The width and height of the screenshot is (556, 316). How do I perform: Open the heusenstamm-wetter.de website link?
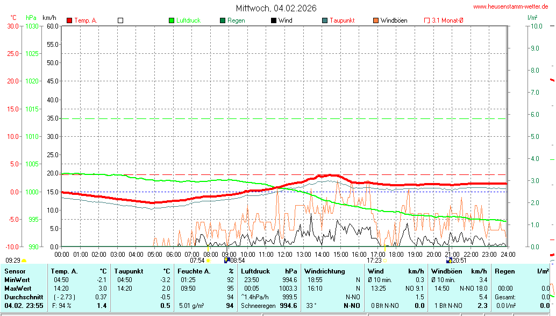510,6
